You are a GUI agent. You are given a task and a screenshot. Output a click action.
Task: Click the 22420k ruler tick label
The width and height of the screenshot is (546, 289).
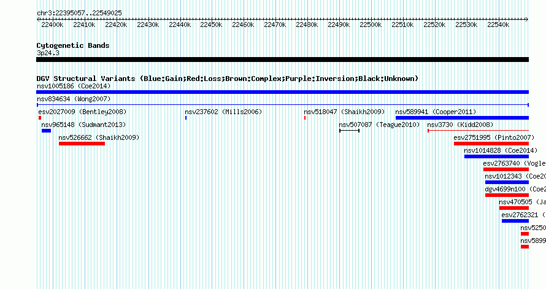click(x=116, y=25)
